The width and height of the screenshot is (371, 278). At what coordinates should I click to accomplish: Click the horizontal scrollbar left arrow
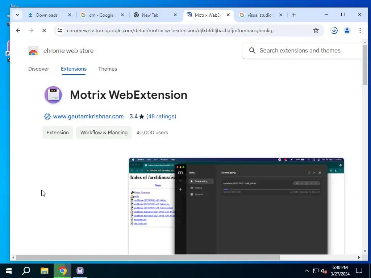[13, 257]
